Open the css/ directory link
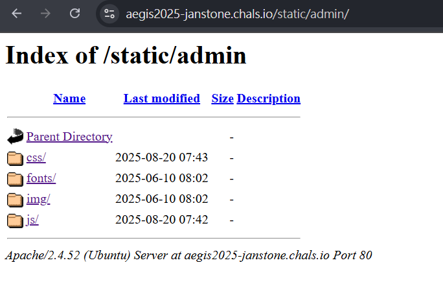 pos(36,157)
